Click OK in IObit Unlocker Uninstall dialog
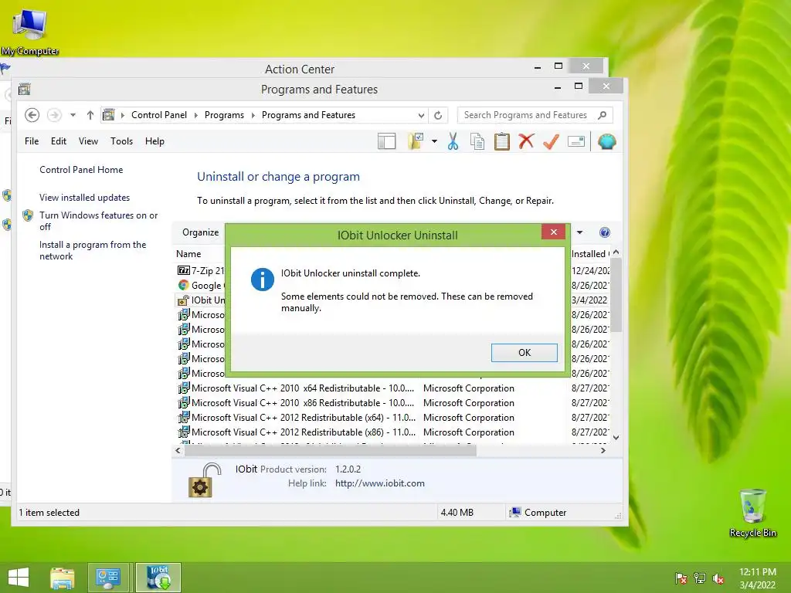This screenshot has width=791, height=593. pyautogui.click(x=525, y=352)
